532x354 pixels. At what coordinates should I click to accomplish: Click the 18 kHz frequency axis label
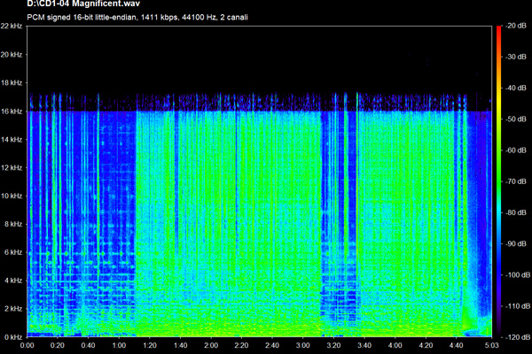click(12, 83)
